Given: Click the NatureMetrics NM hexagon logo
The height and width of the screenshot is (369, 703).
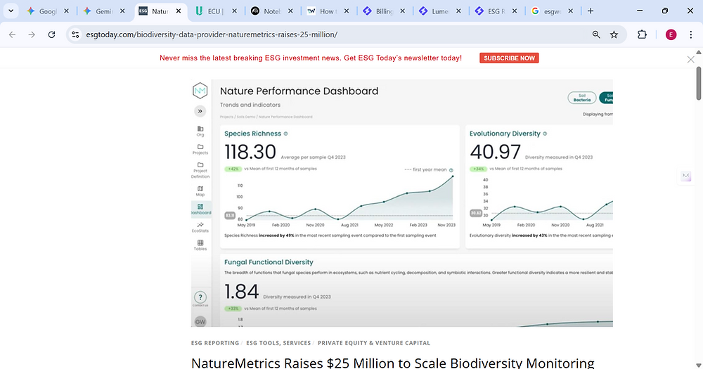Looking at the screenshot, I should (200, 91).
